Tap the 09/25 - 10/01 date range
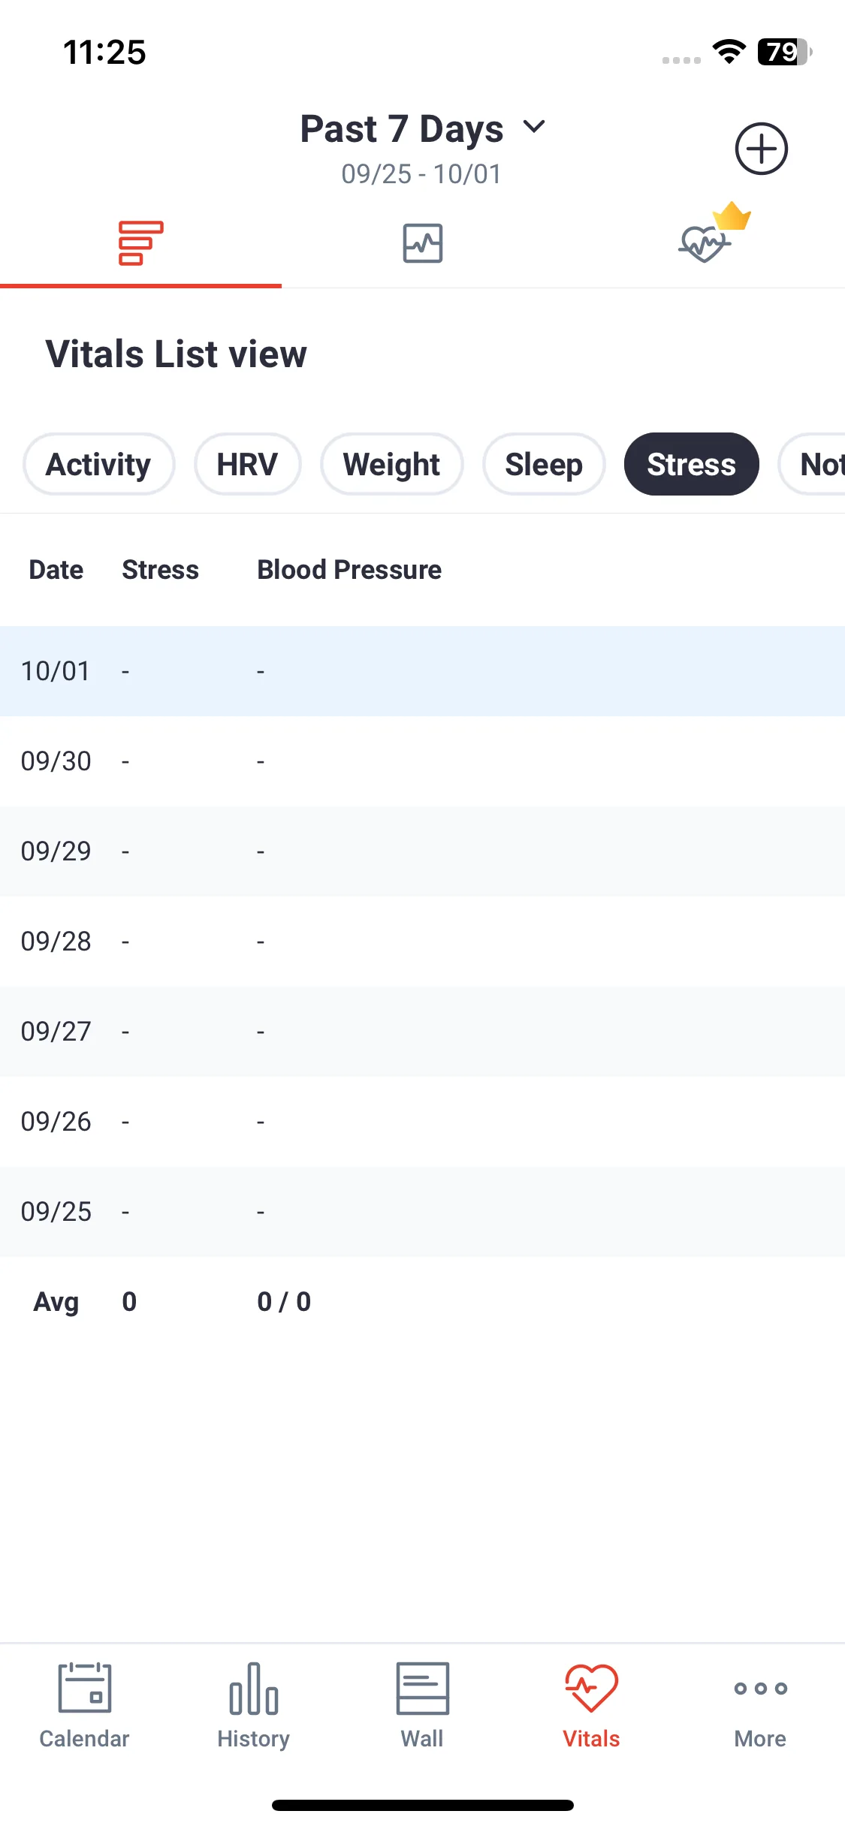Viewport: 845px width, 1829px height. click(421, 174)
